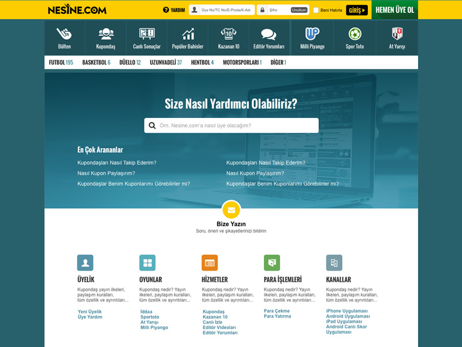Open the İddaa link
This screenshot has height=347, width=462.
[x=146, y=312]
